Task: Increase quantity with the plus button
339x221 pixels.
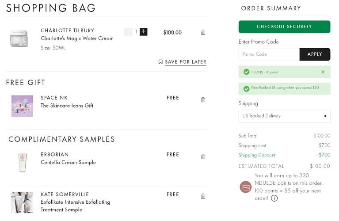Action: pos(144,32)
